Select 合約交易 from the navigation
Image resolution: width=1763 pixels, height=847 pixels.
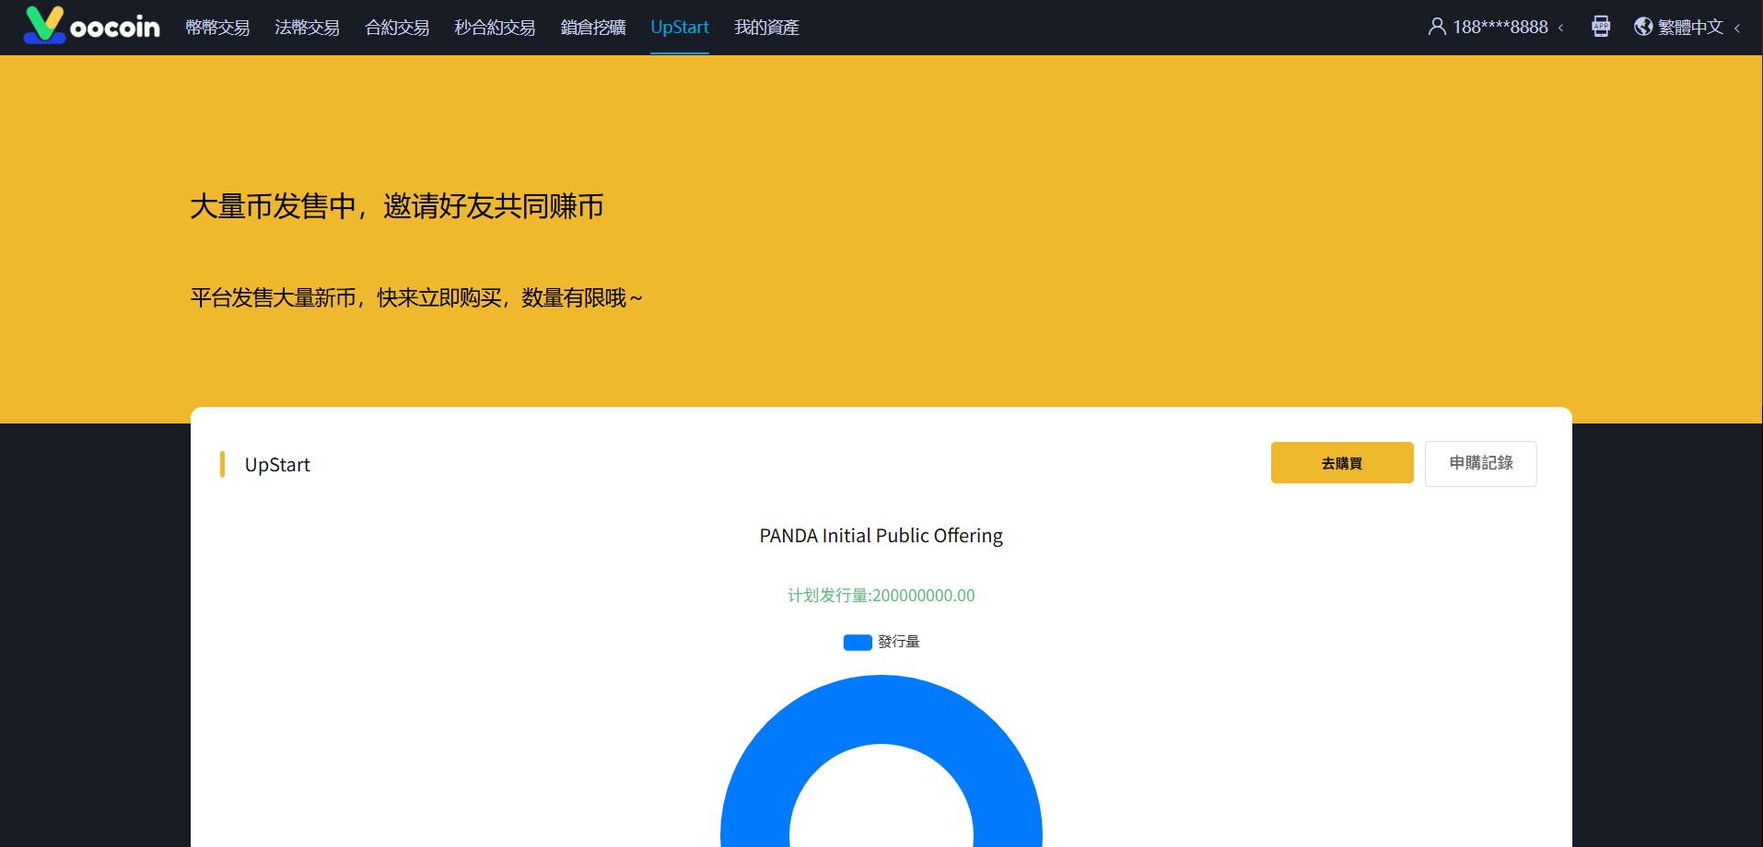pos(397,28)
